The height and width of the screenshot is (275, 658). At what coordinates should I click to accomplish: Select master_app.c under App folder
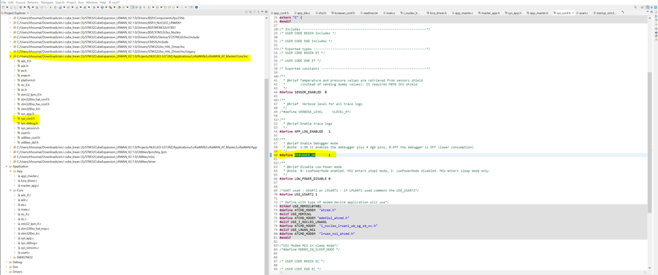point(30,186)
